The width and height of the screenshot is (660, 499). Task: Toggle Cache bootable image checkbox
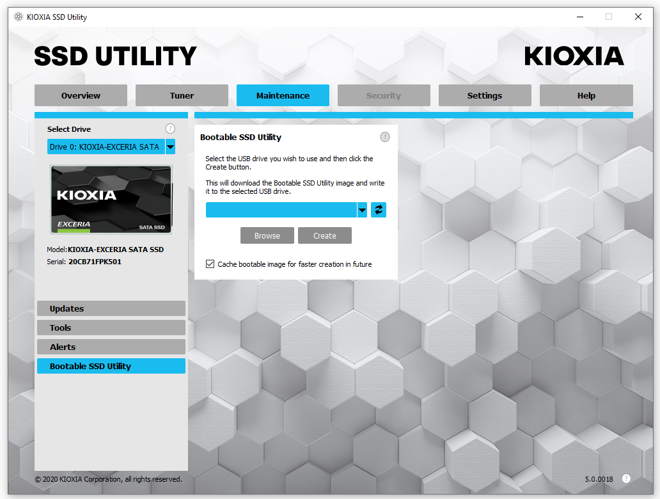click(210, 264)
